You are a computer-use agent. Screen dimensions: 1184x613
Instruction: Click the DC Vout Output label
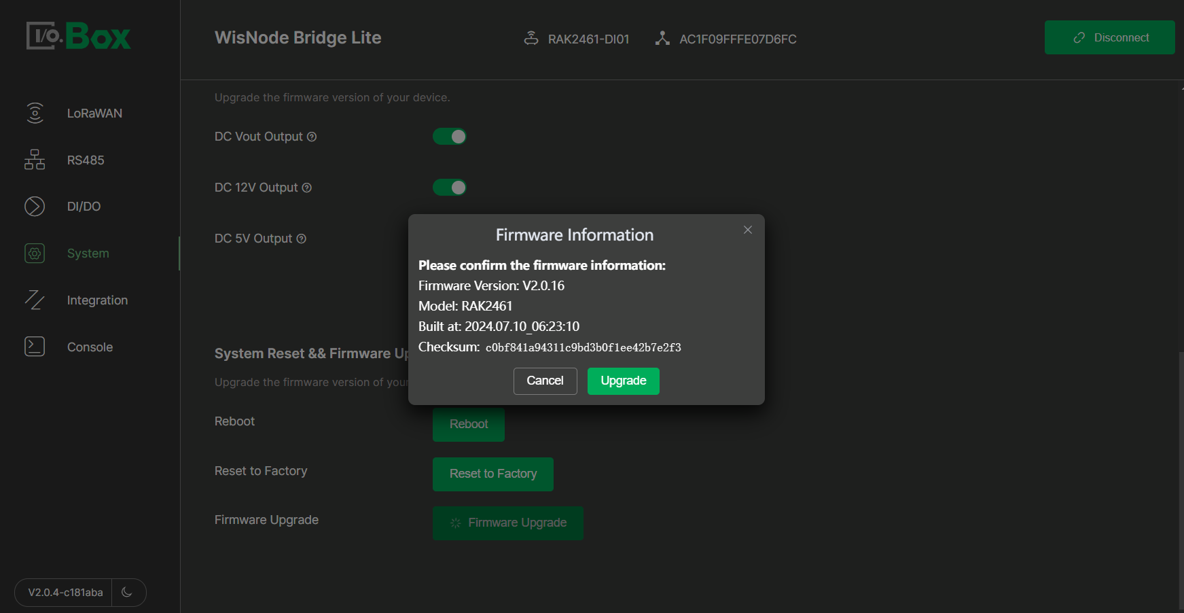[259, 137]
